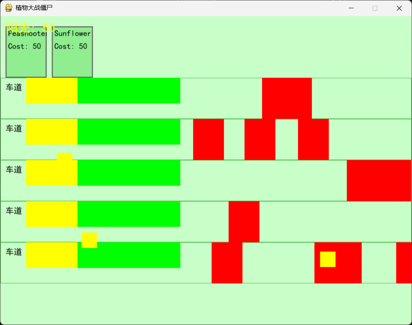This screenshot has width=412, height=325.
Task: Place a plant on the third lane's green block
Action: click(129, 173)
